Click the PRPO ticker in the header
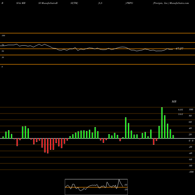Screen dimensions: 195x195 pos(130,3)
